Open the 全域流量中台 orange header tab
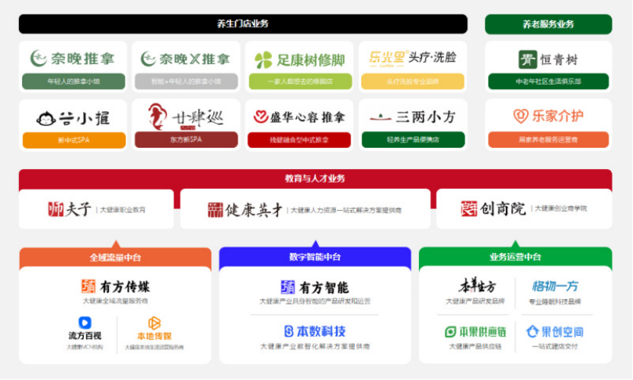Viewport: 633px width, 380px height. click(115, 257)
